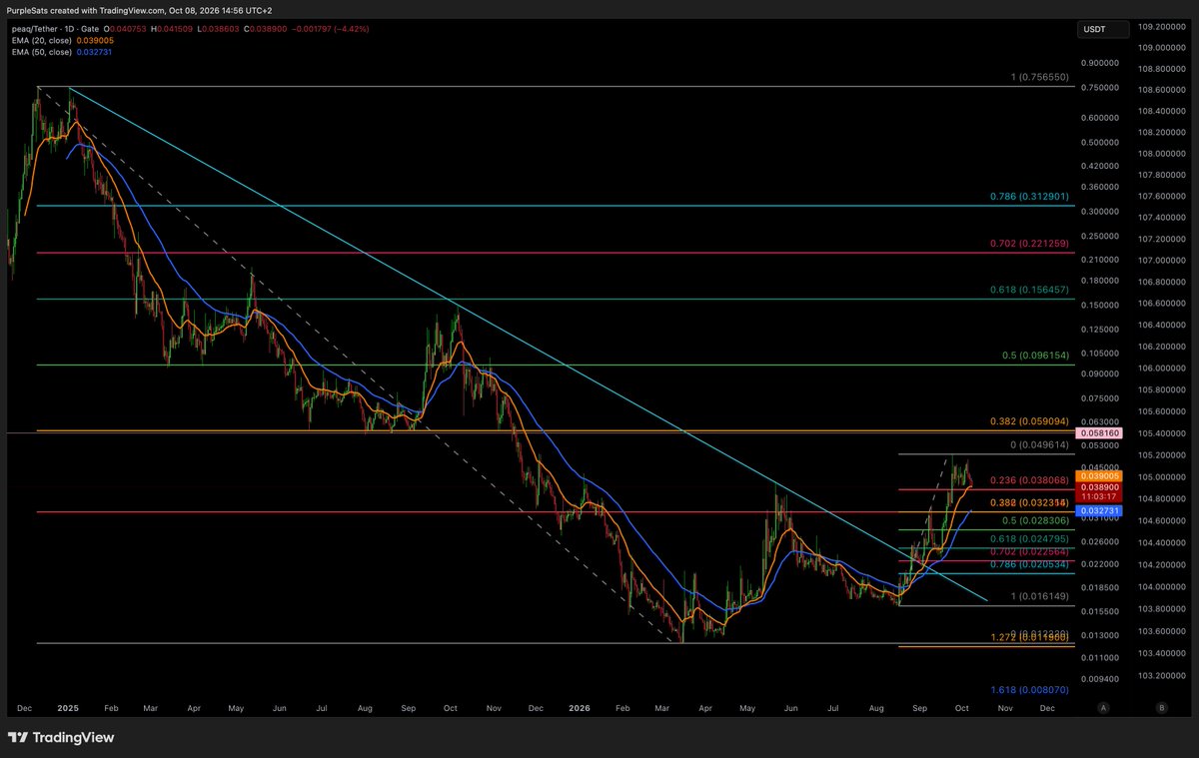Click the 2025 label on time axis
The height and width of the screenshot is (758, 1199).
[x=68, y=707]
